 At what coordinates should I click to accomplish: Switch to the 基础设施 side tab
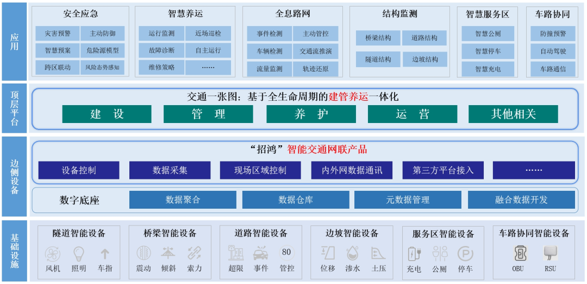tap(14, 250)
